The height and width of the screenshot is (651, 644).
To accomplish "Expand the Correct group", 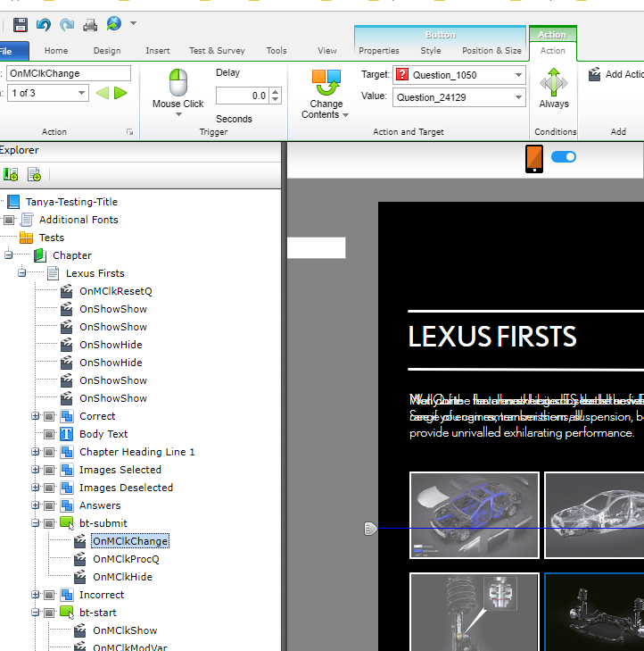I will click(36, 416).
